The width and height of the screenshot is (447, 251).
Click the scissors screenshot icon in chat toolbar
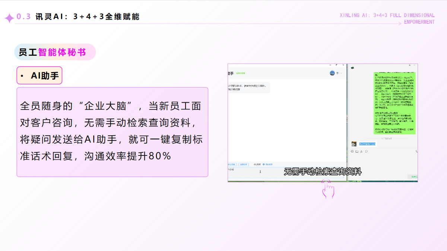(x=362, y=151)
